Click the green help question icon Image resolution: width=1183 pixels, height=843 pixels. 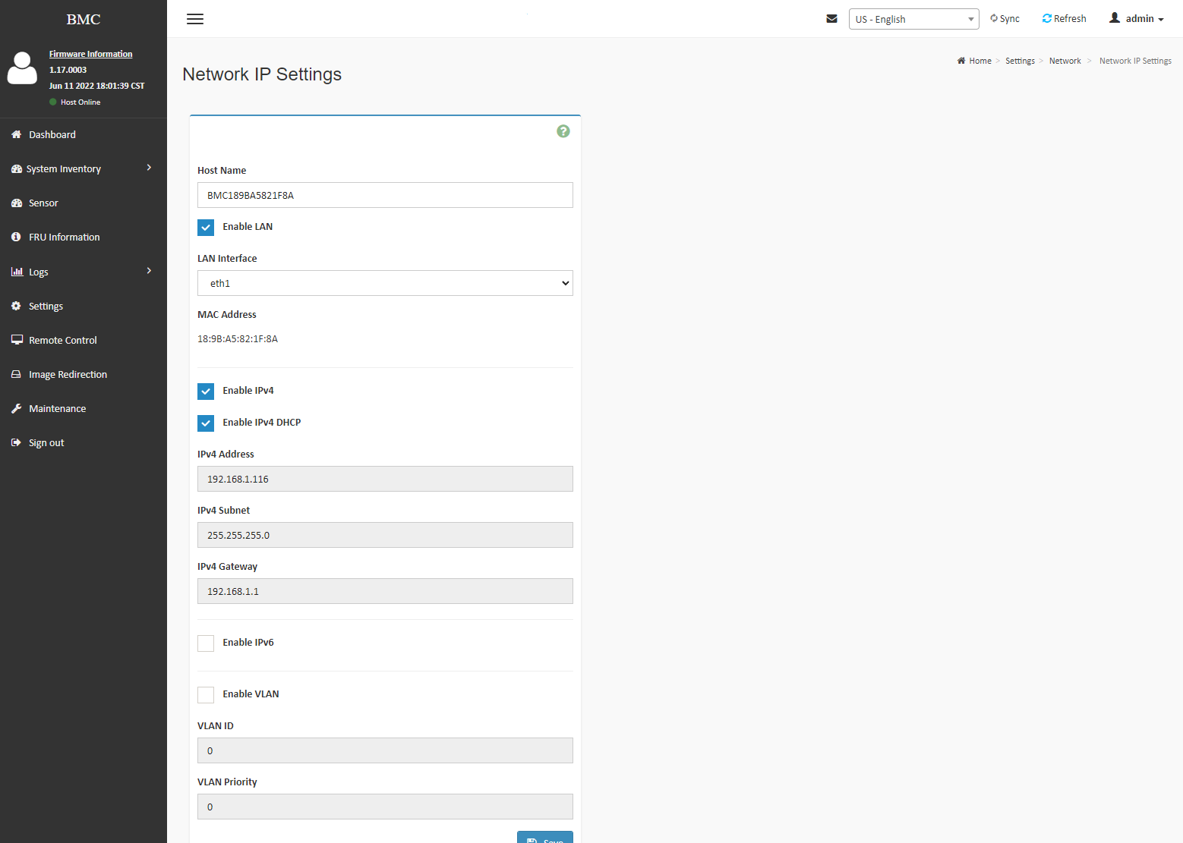click(563, 131)
